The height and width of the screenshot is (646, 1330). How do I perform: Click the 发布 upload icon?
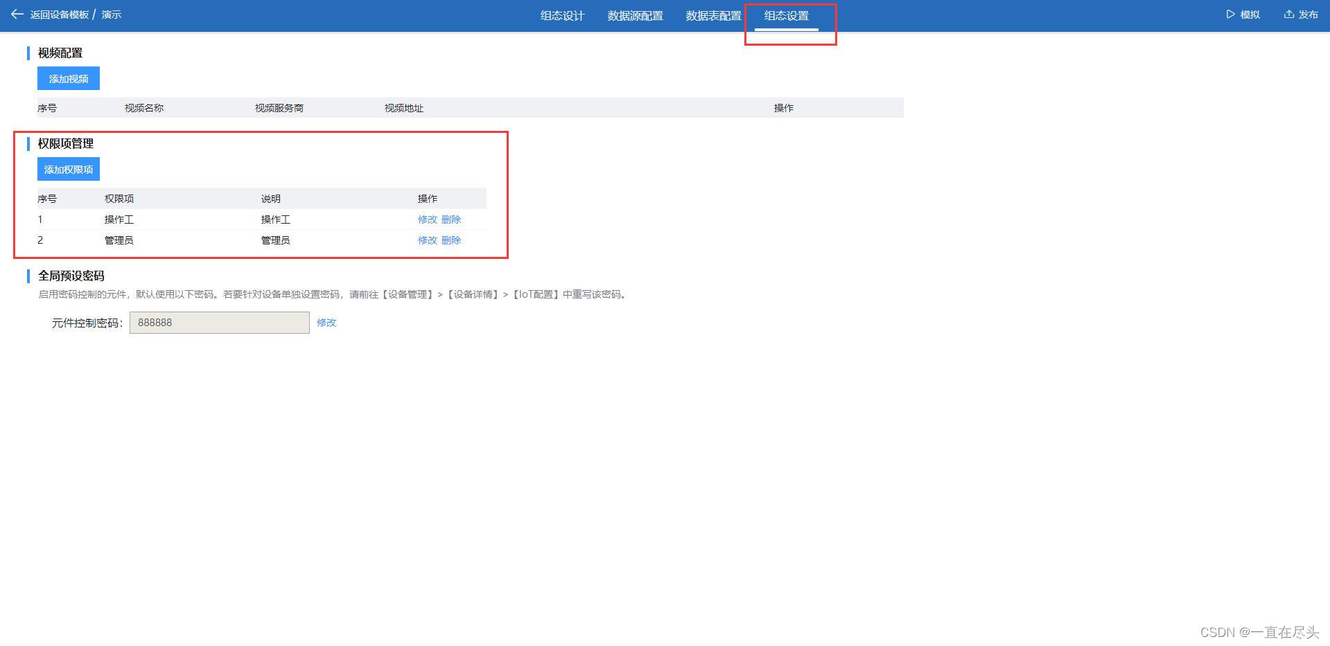(x=1288, y=14)
